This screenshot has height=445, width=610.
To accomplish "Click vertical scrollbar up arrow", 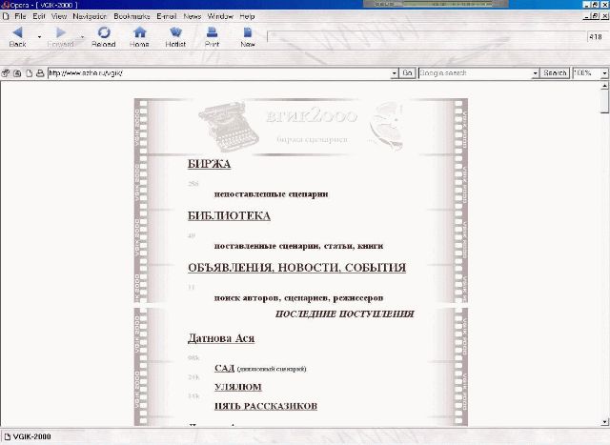I will (x=604, y=86).
